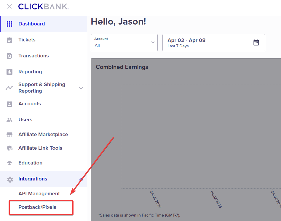This screenshot has width=281, height=221.
Task: Click the Affiliate Marketplace storefront icon
Action: 9,135
